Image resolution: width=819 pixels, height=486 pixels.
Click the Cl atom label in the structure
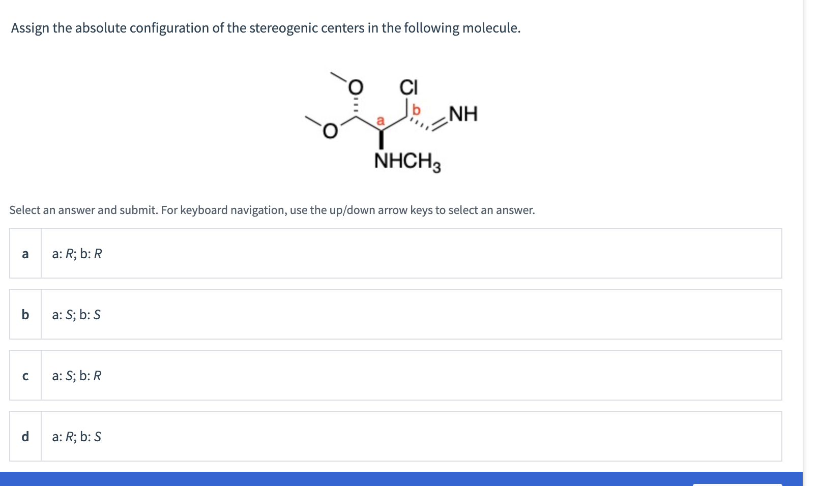(408, 86)
